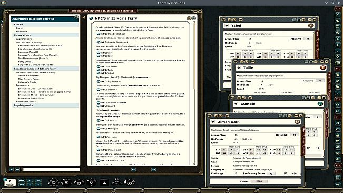This screenshot has height=193, width=343.
Task: Click Ysbel's 'Y' token portrait
Action: (311, 26)
